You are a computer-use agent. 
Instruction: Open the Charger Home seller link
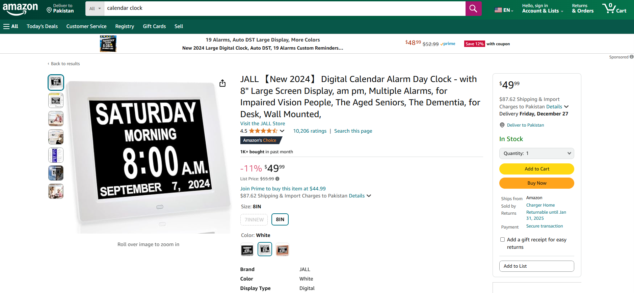[540, 205]
